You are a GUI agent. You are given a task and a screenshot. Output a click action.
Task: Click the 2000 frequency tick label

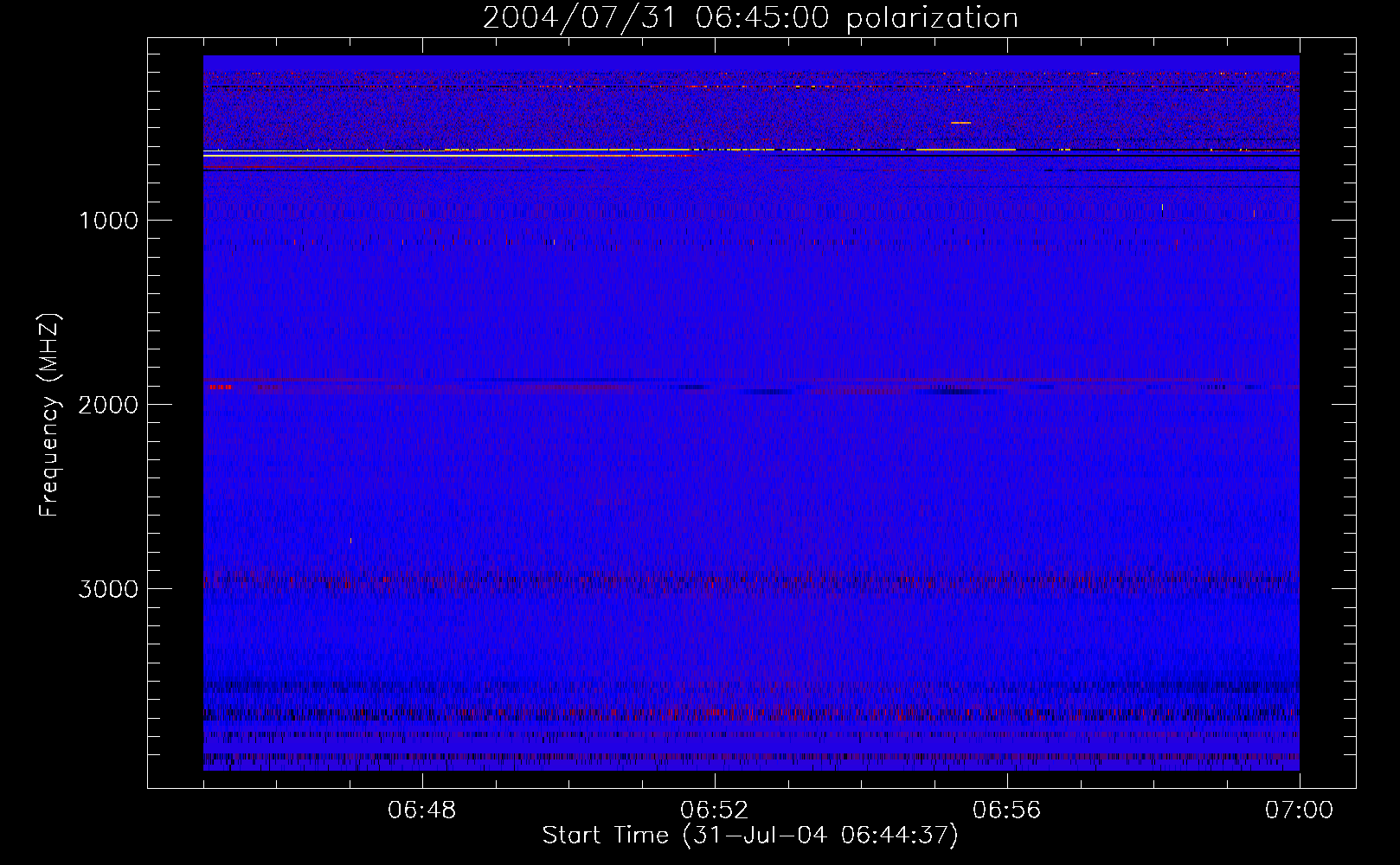pyautogui.click(x=108, y=405)
